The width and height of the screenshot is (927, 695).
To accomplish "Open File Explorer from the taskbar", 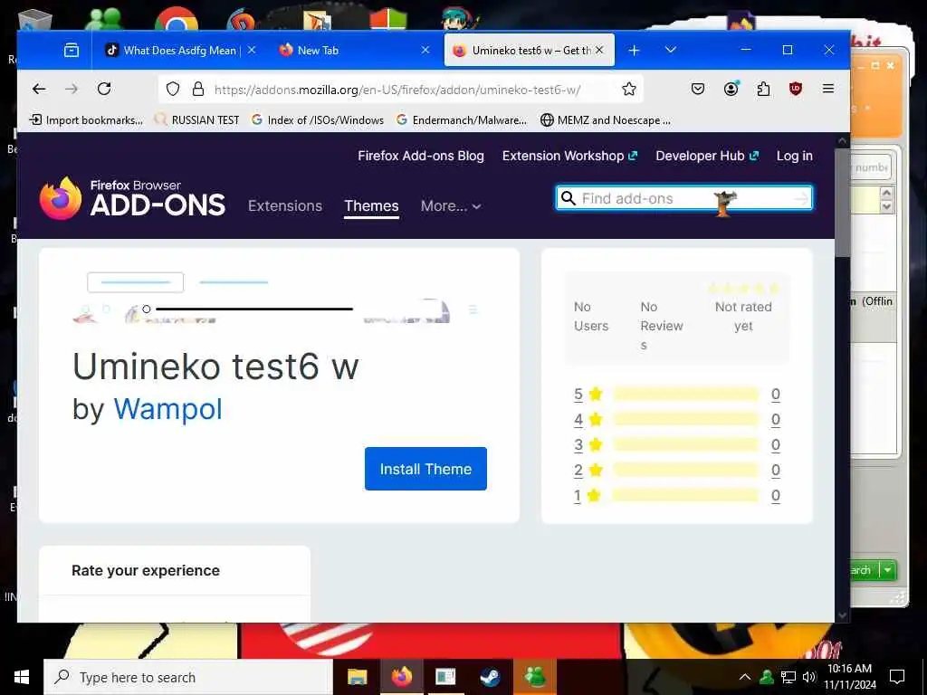I will pos(357,677).
